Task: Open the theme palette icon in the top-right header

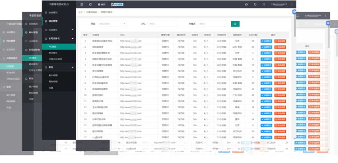Action: pos(247,5)
